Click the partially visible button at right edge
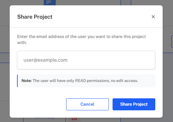 (x=172, y=41)
